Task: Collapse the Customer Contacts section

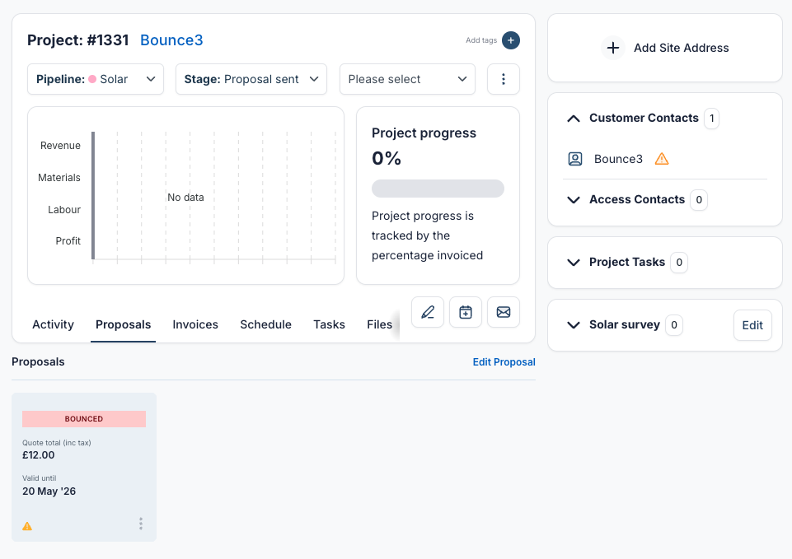Action: pyautogui.click(x=574, y=118)
